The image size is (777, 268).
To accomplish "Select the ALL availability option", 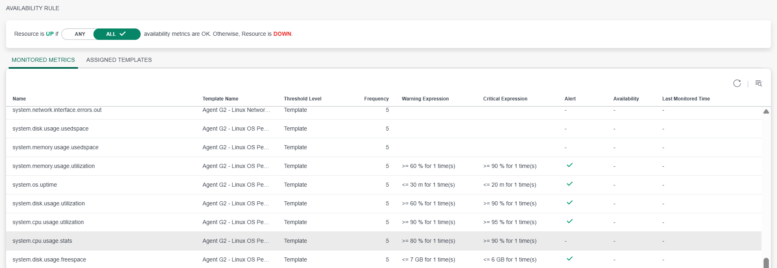I will pyautogui.click(x=117, y=34).
